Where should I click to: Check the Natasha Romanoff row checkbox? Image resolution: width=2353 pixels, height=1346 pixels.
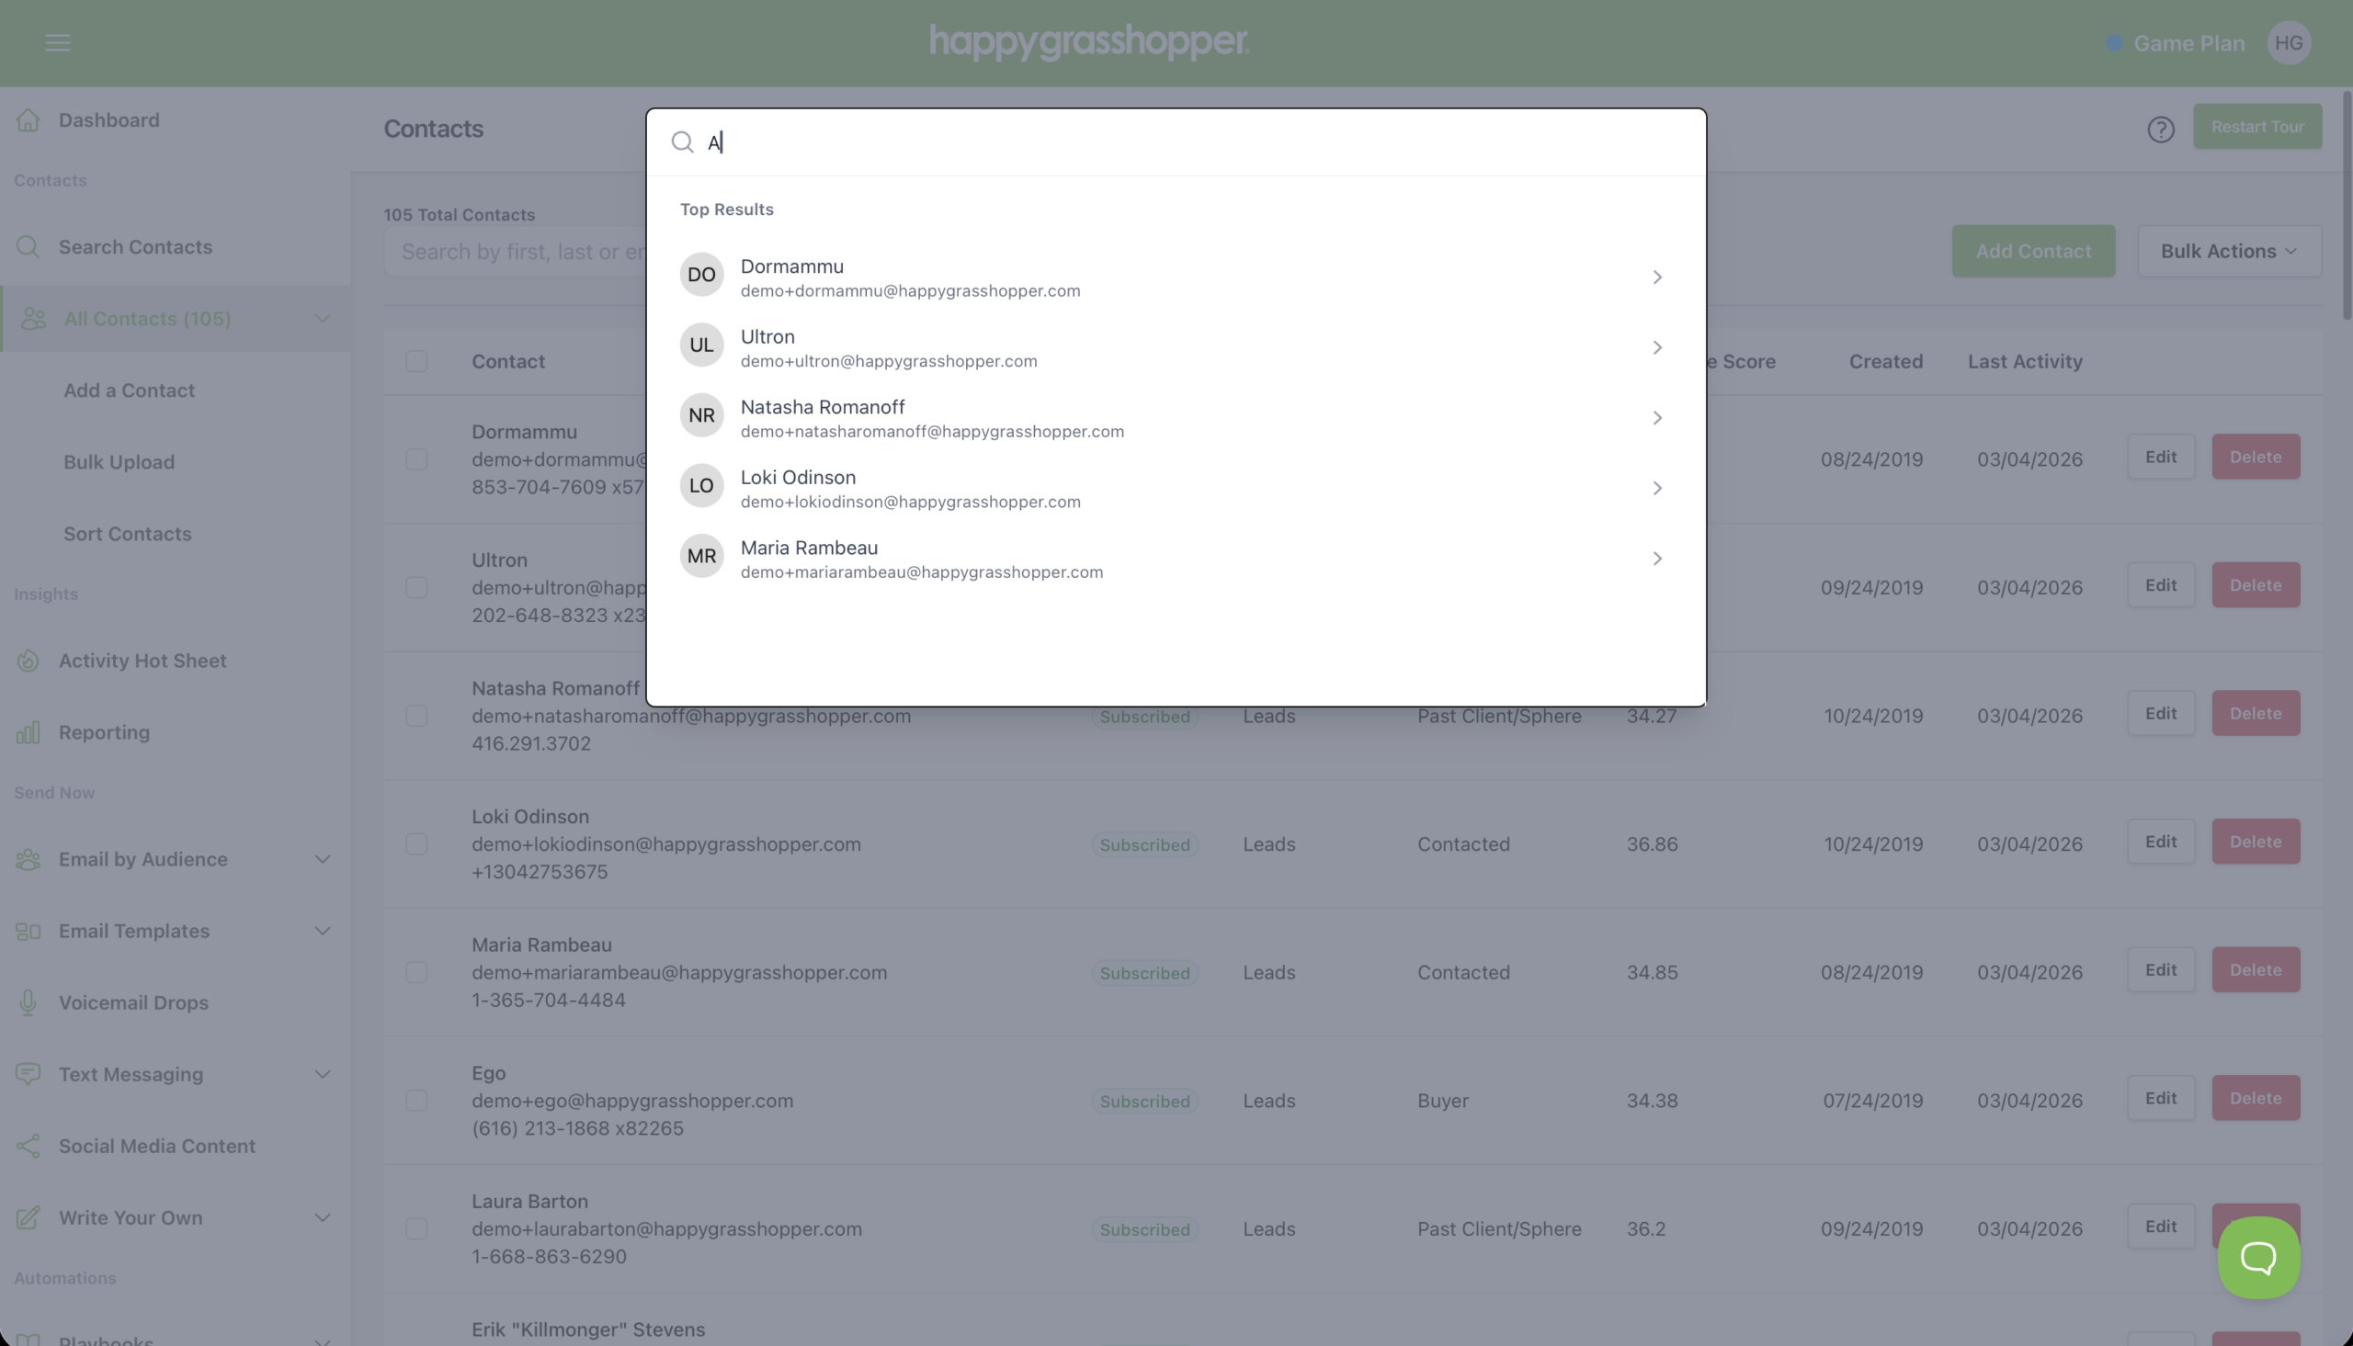(x=416, y=717)
